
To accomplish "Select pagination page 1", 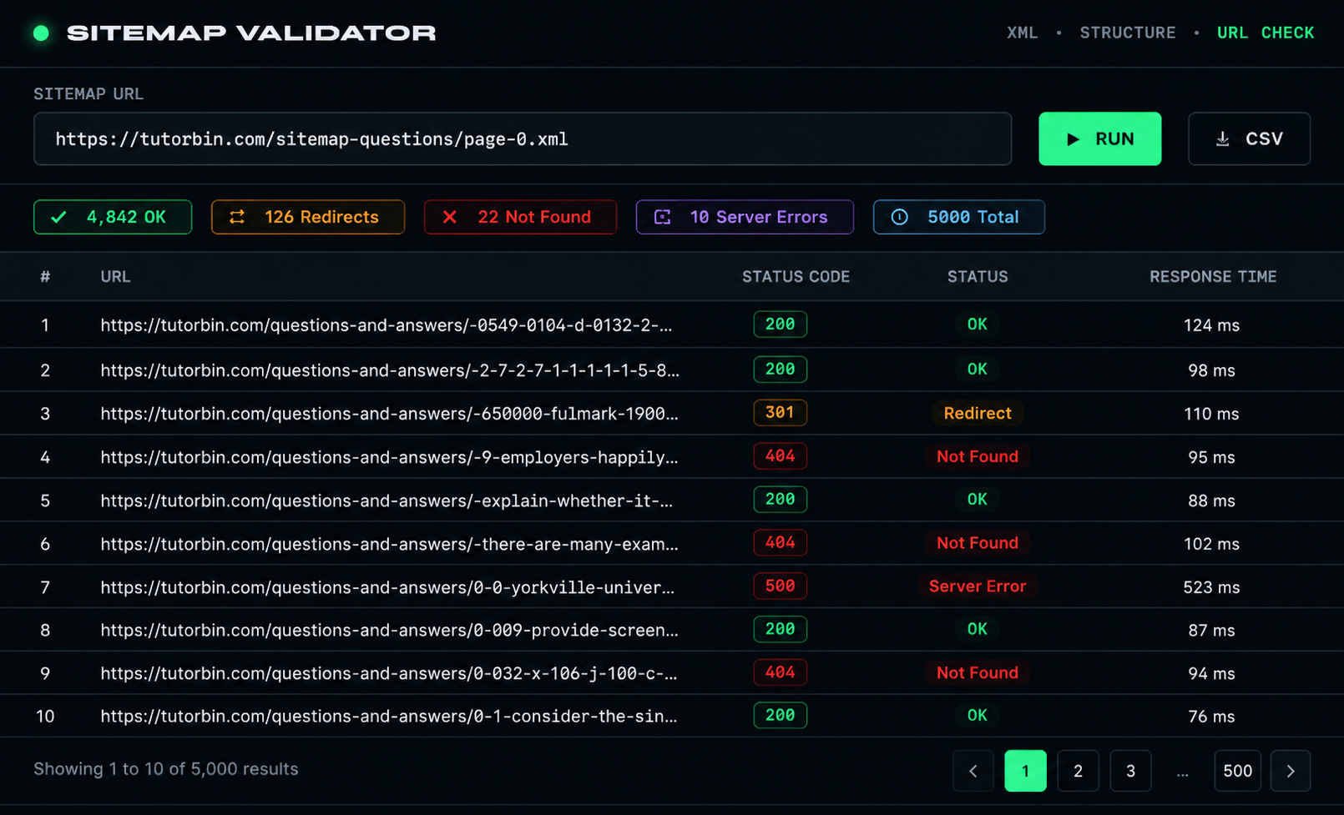I will coord(1025,771).
